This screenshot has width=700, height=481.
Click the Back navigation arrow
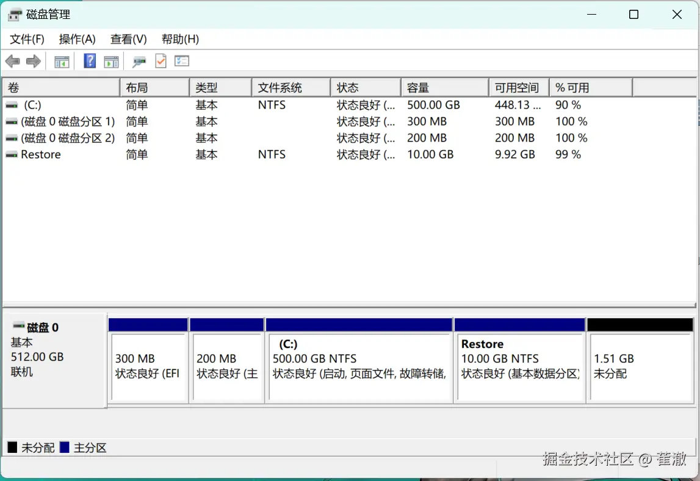(x=13, y=61)
